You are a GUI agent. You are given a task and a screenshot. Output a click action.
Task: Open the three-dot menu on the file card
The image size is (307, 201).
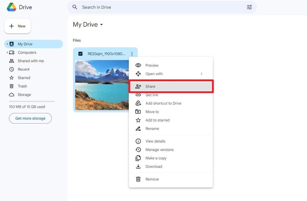pyautogui.click(x=132, y=54)
